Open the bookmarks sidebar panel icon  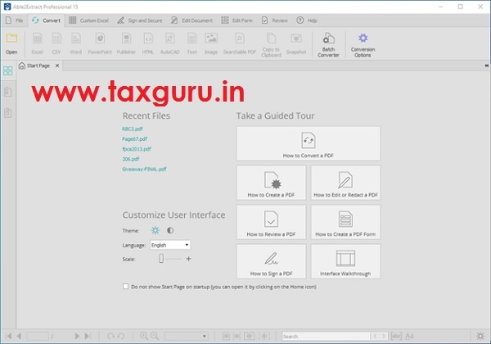tap(8, 92)
